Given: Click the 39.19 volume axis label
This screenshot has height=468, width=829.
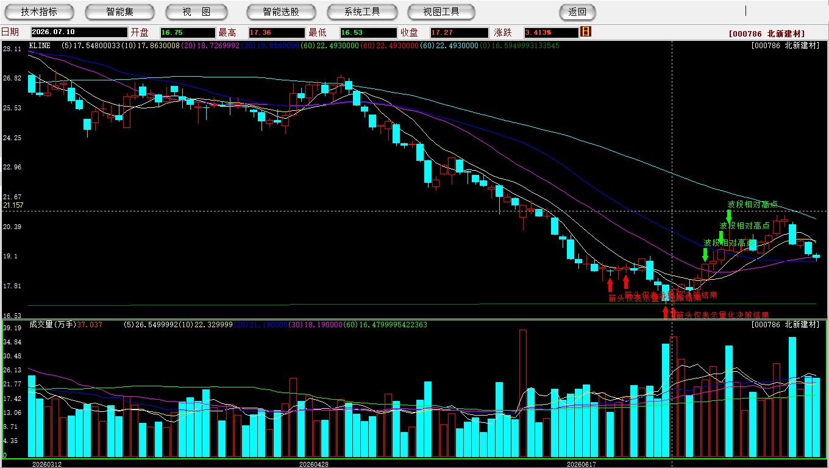Looking at the screenshot, I should pyautogui.click(x=12, y=328).
